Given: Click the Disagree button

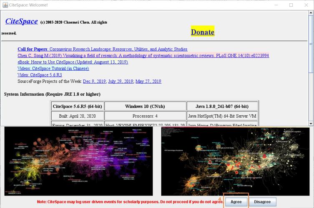Looking at the screenshot, I should coord(262,202).
